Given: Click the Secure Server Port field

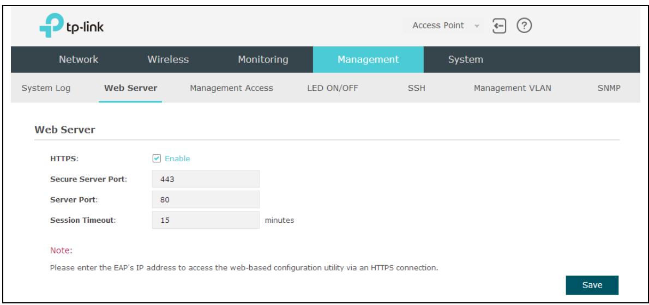Looking at the screenshot, I should (x=206, y=179).
